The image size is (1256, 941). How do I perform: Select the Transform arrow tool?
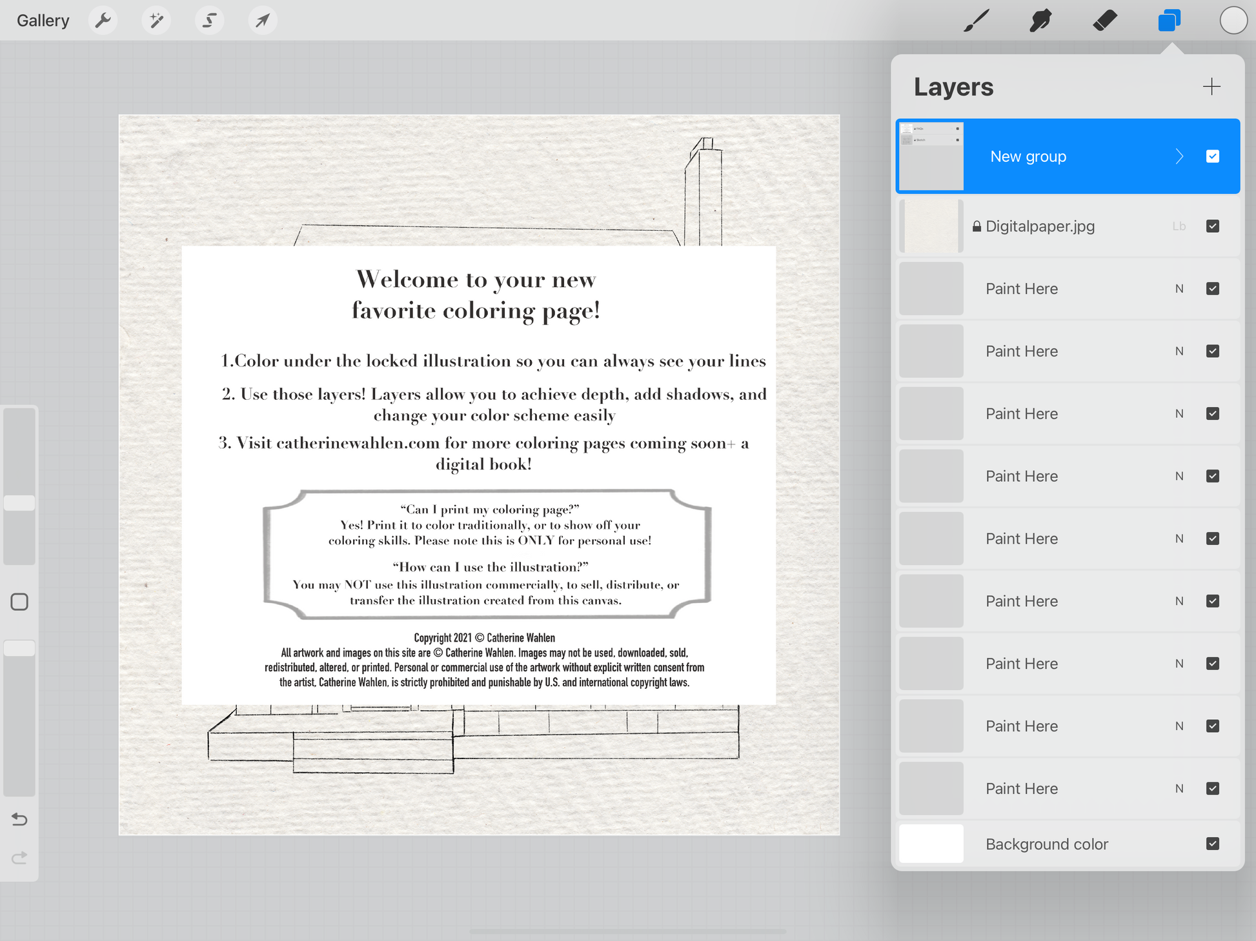[262, 21]
